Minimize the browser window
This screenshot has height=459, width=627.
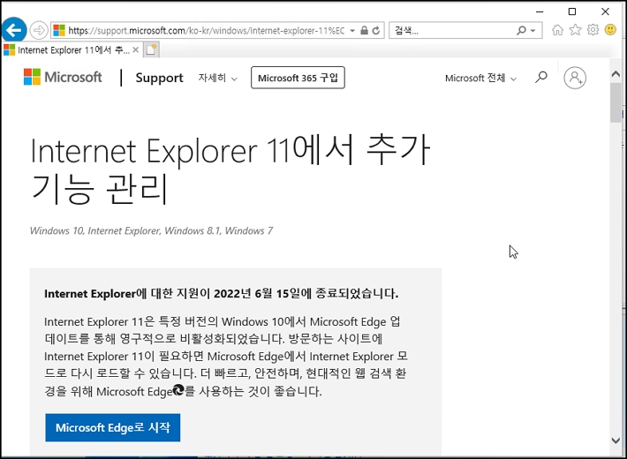pos(540,11)
